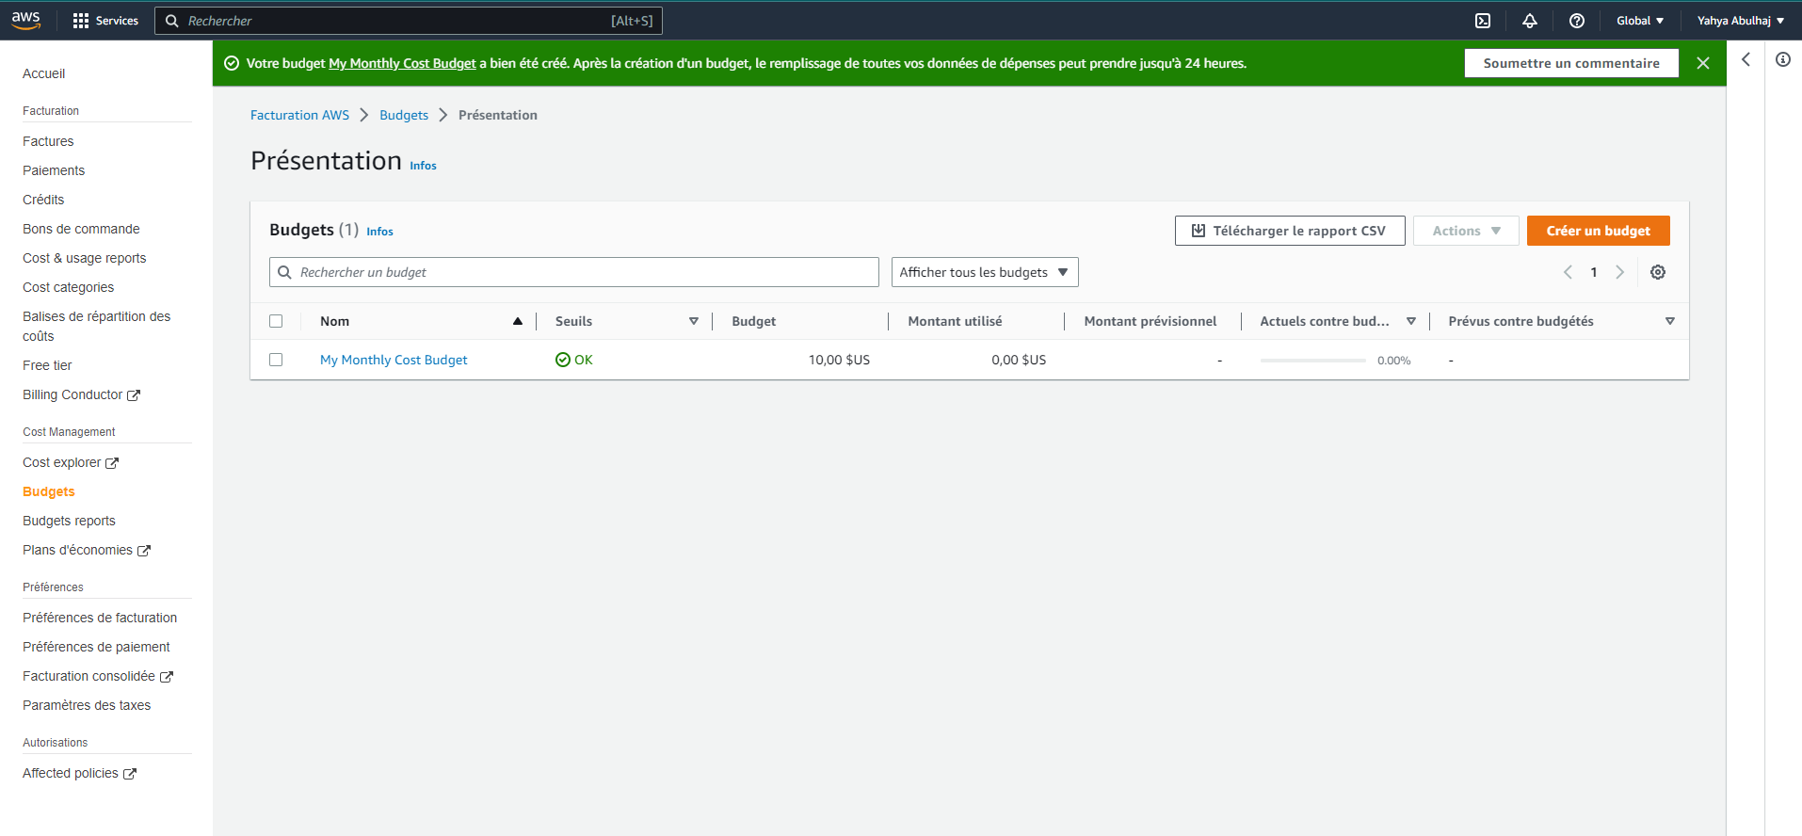
Task: Open budget table settings gear
Action: (x=1658, y=272)
